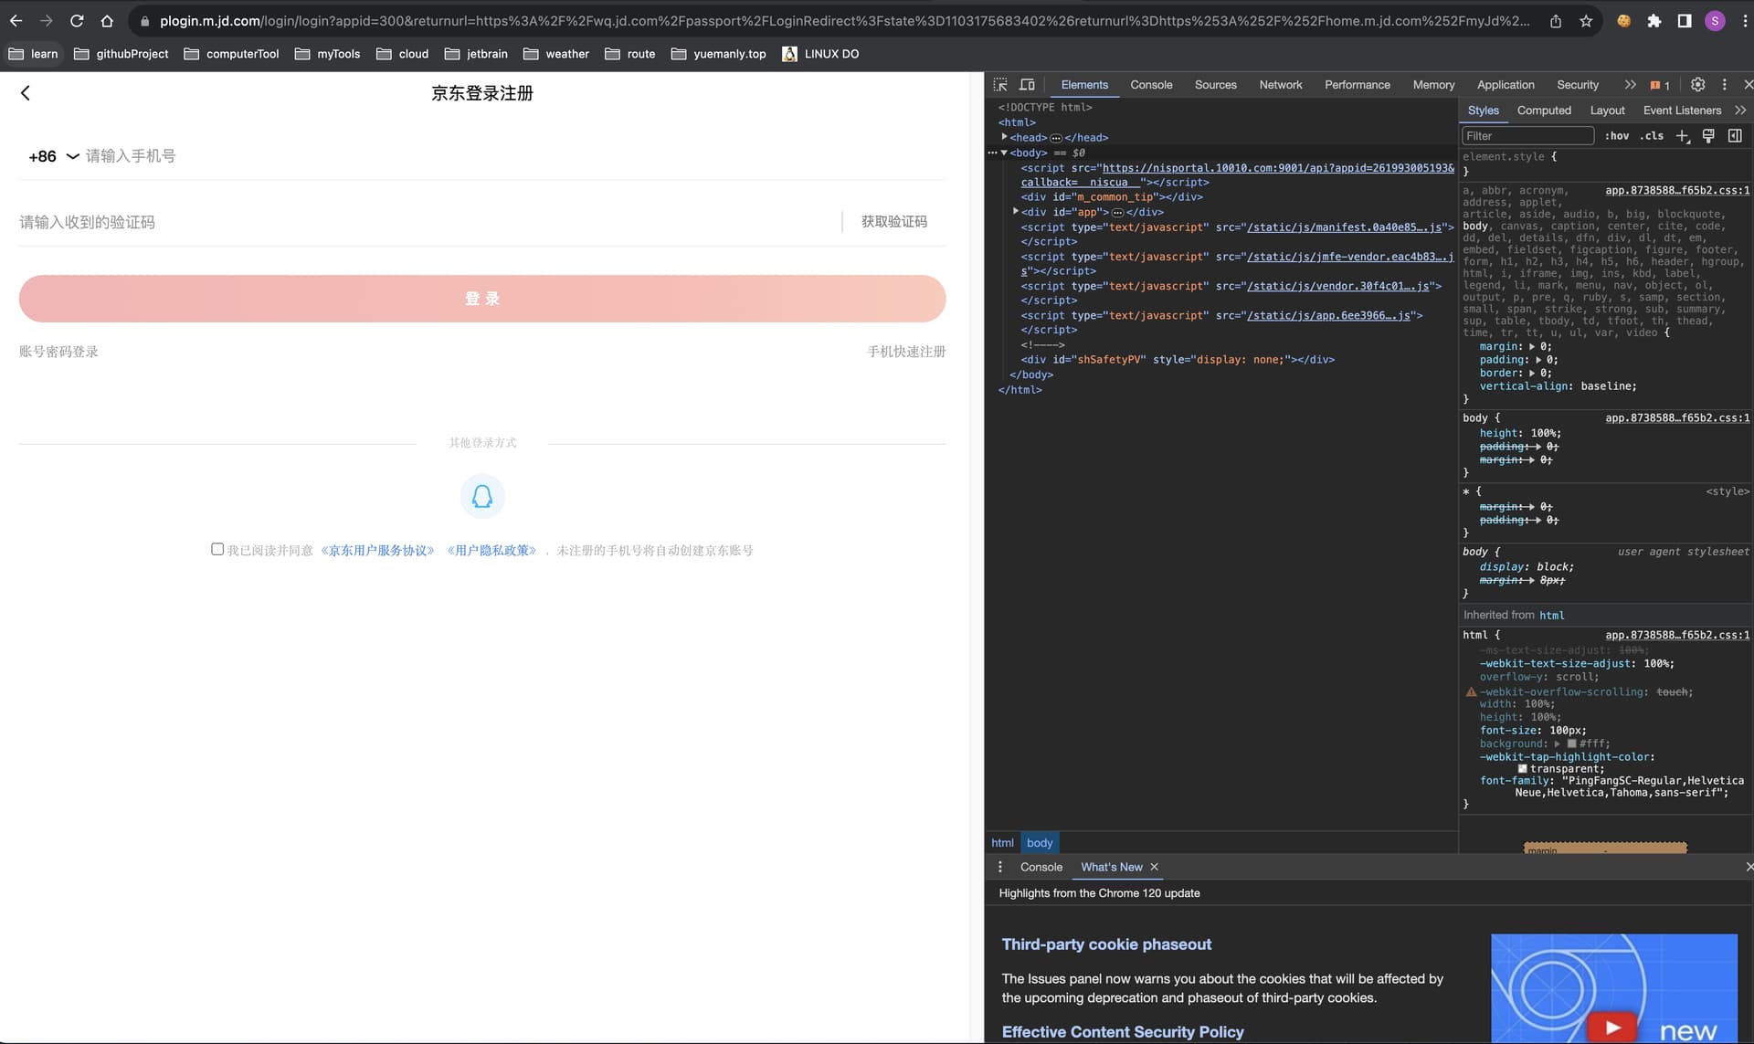The height and width of the screenshot is (1044, 1754).
Task: Click the #fff background color swatch
Action: point(1572,743)
